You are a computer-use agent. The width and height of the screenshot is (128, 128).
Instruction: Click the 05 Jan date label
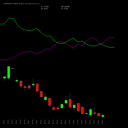click(x=49, y=122)
